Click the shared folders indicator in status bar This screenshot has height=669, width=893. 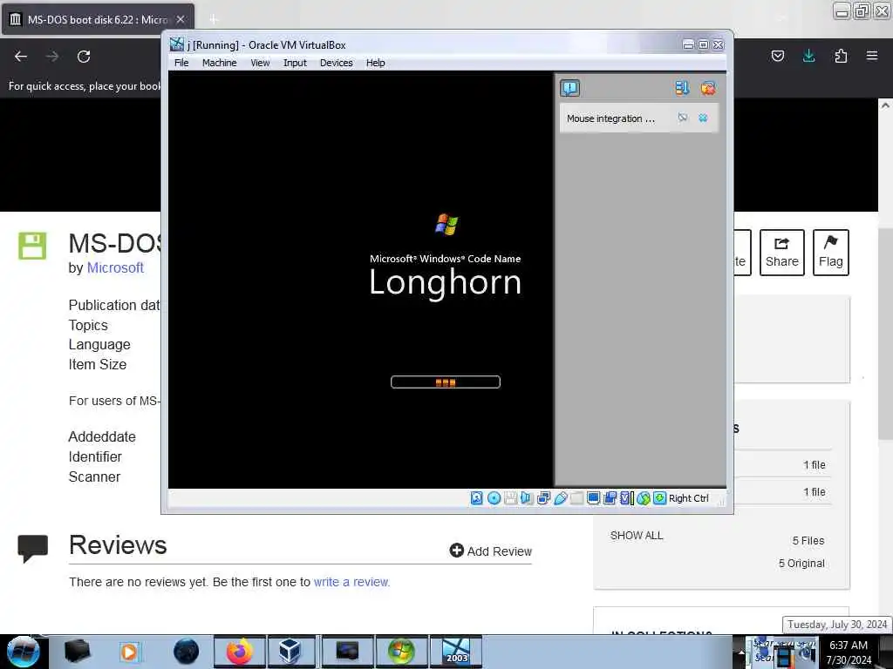point(576,497)
